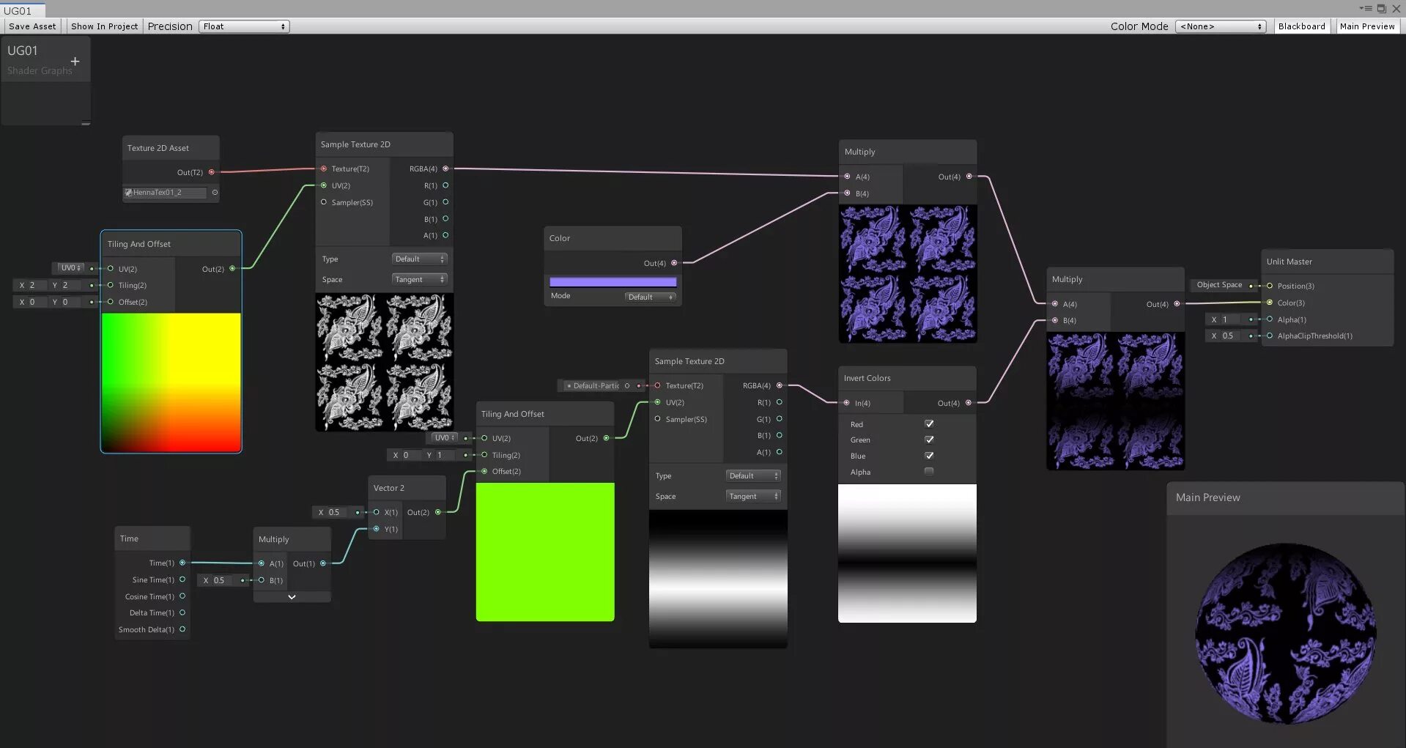The width and height of the screenshot is (1406, 748).
Task: Click selected Tiling And Offset Out(2) port
Action: pos(232,269)
